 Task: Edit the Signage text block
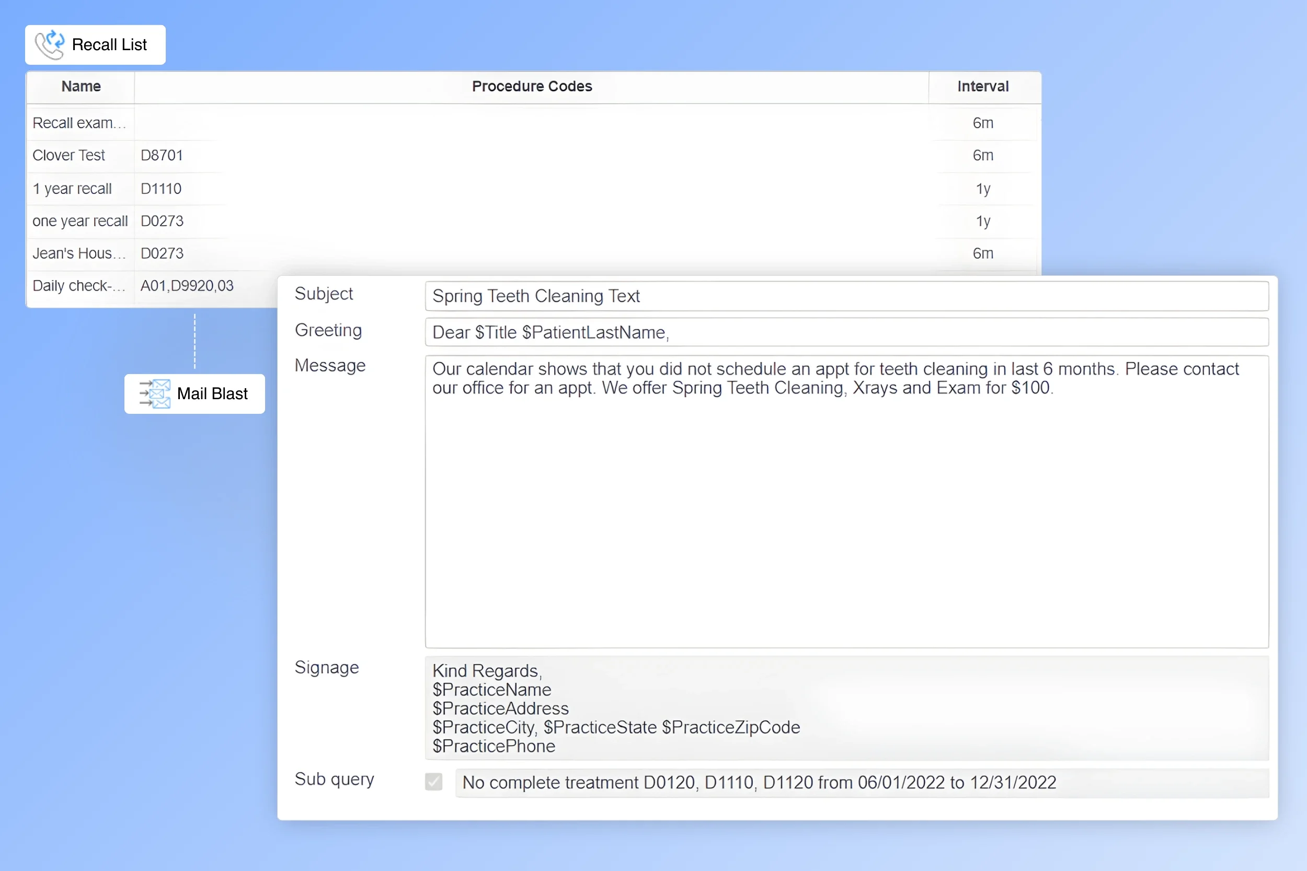[845, 709]
